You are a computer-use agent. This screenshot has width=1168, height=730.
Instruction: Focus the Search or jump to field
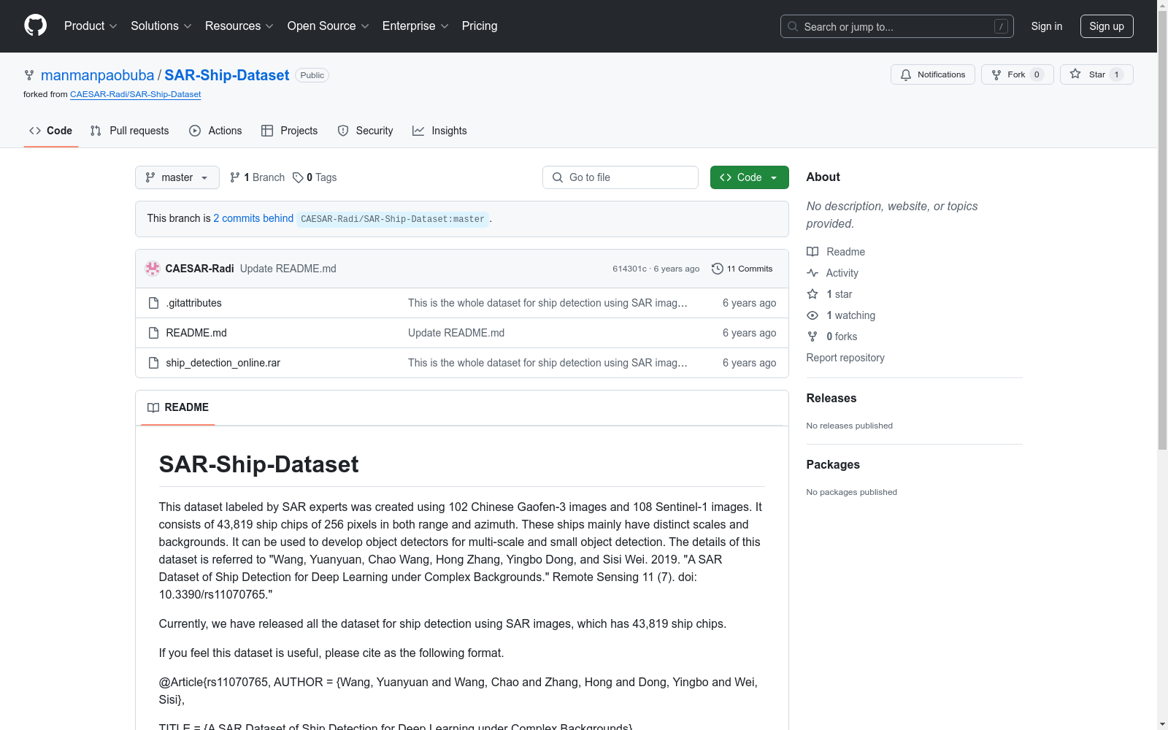[897, 26]
